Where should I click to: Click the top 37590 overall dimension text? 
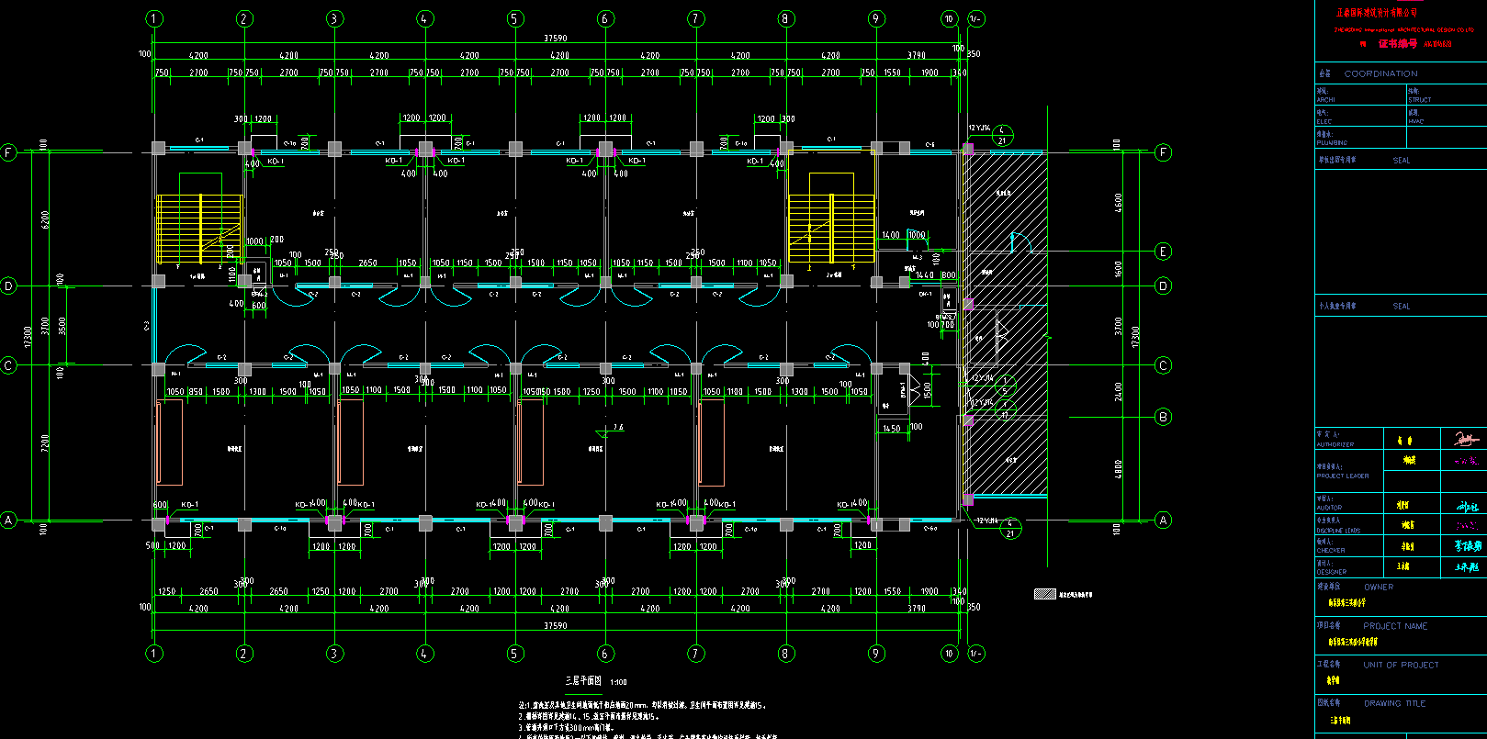point(555,39)
